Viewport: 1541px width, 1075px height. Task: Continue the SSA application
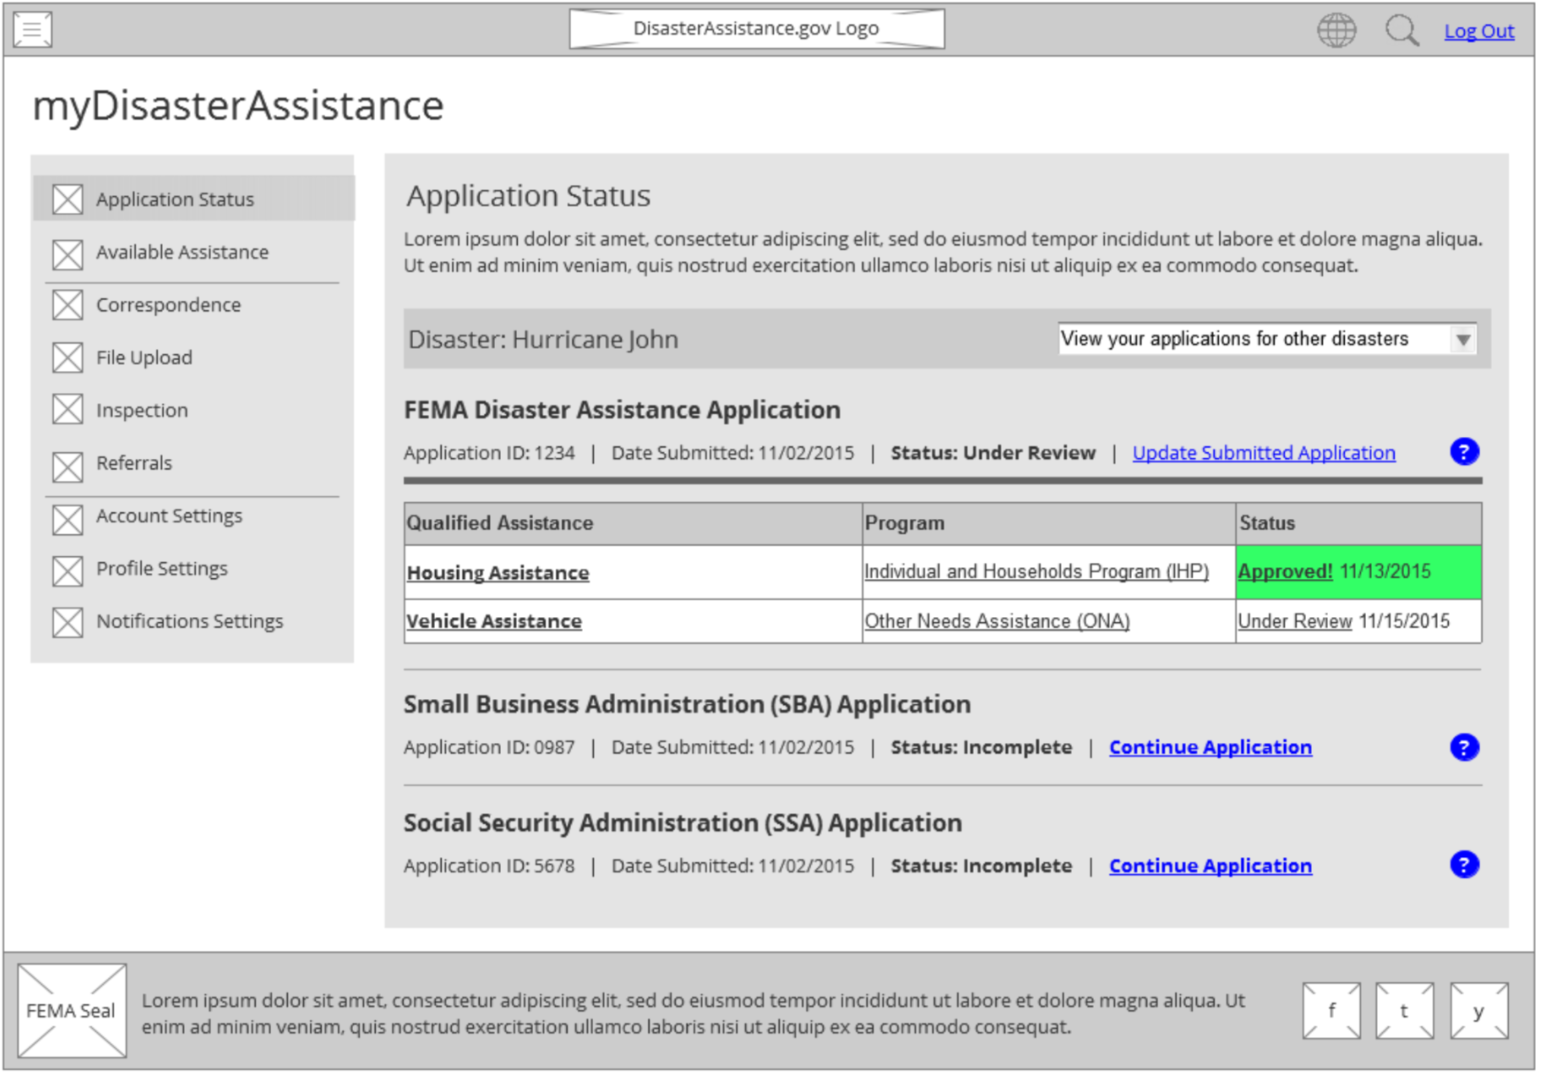(1210, 865)
